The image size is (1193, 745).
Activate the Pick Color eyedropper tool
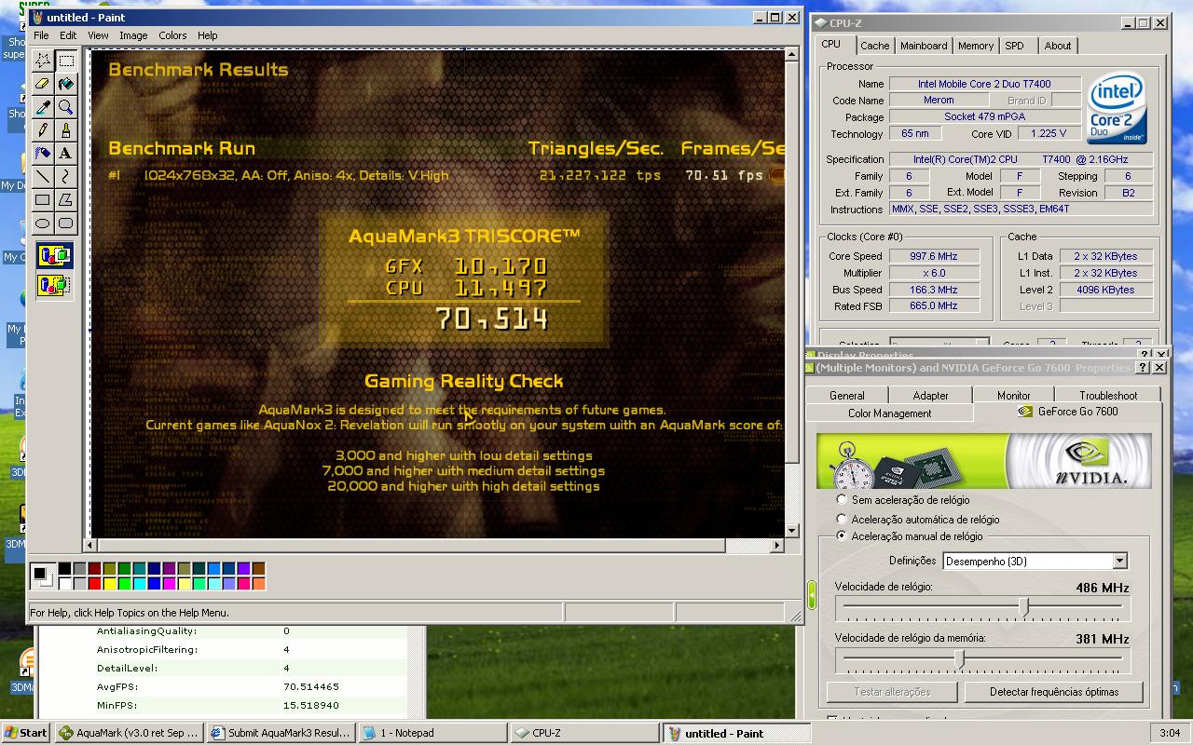coord(43,108)
